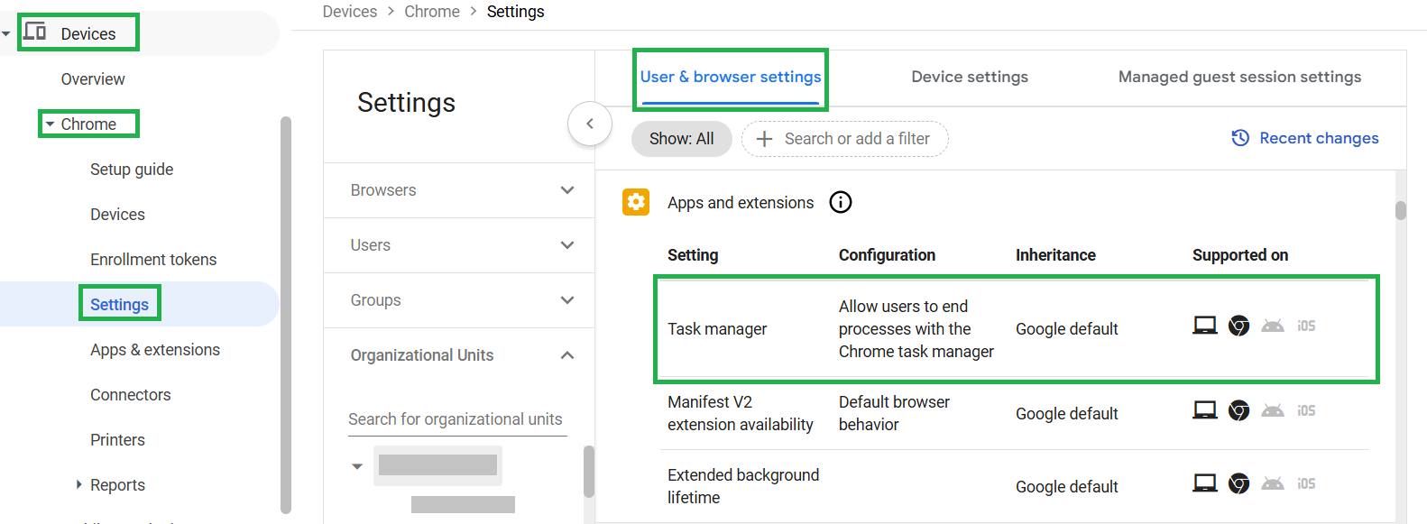1427x524 pixels.
Task: Collapse the Chrome tree in sidebar
Action: pyautogui.click(x=51, y=124)
